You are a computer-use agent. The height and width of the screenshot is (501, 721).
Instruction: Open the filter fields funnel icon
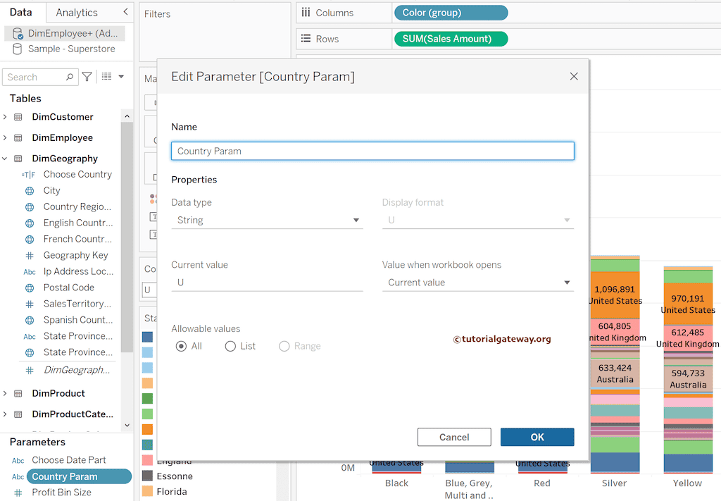(x=87, y=76)
